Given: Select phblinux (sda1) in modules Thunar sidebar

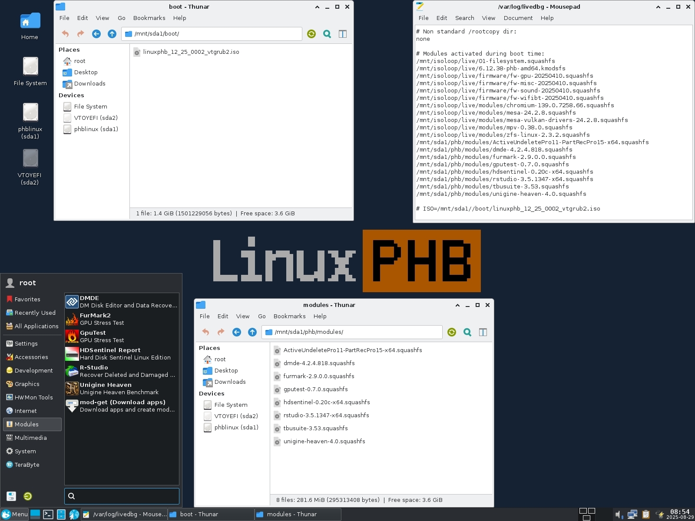Looking at the screenshot, I should pyautogui.click(x=232, y=427).
